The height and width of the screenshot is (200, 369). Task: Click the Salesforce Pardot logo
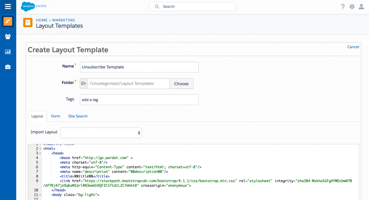click(x=34, y=7)
